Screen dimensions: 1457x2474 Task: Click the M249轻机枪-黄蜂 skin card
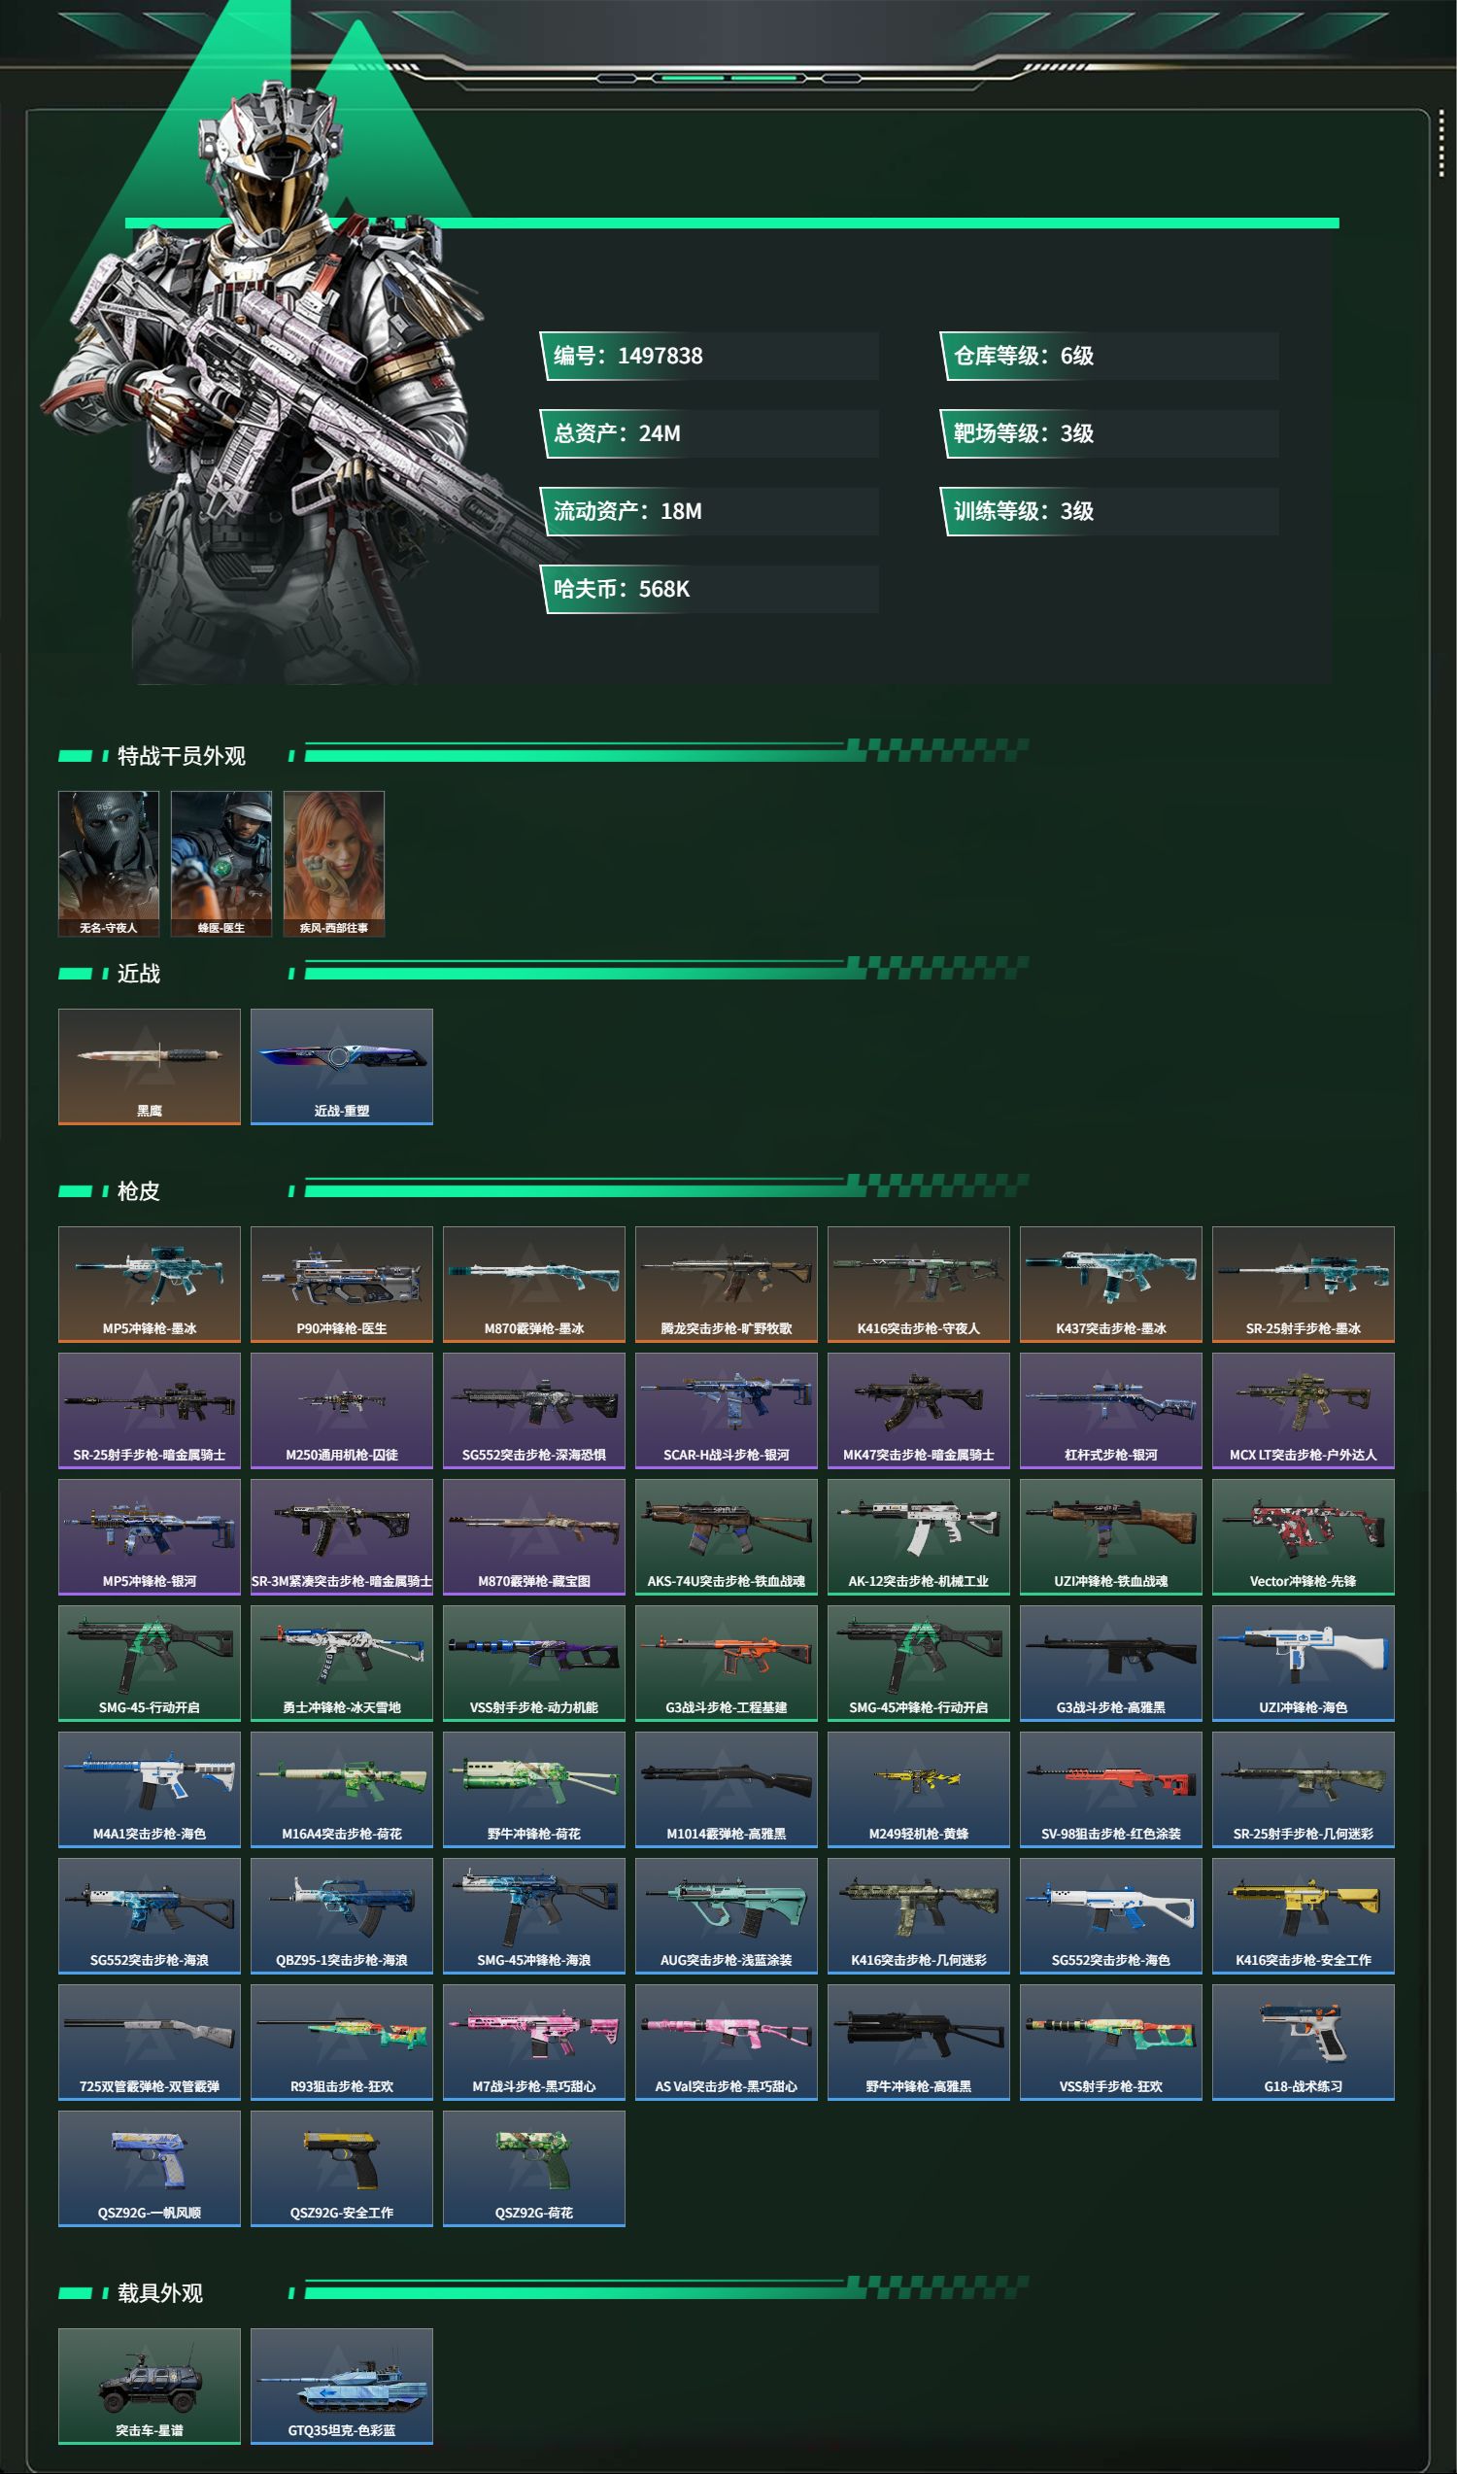click(919, 1790)
